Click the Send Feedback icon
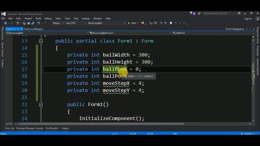The height and width of the screenshot is (146, 260). tap(199, 13)
